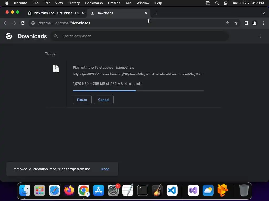Viewport: 269px width, 201px height.
Task: Focus the Search downloads field
Action: [140, 36]
